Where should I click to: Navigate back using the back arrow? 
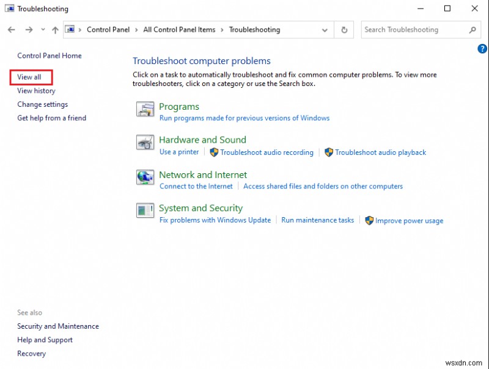click(x=11, y=29)
